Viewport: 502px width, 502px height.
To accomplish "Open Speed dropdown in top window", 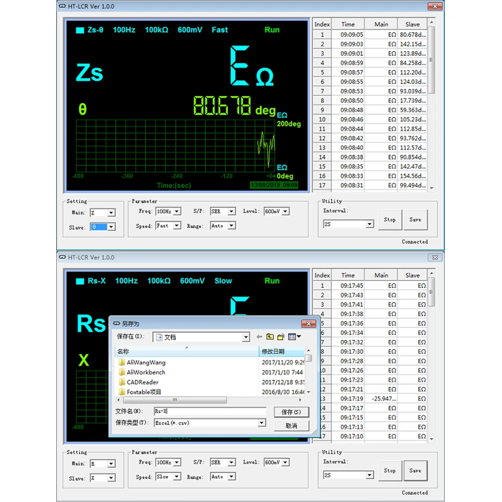I will (x=177, y=226).
